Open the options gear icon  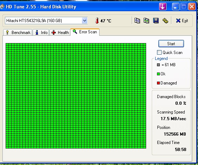click(x=165, y=21)
